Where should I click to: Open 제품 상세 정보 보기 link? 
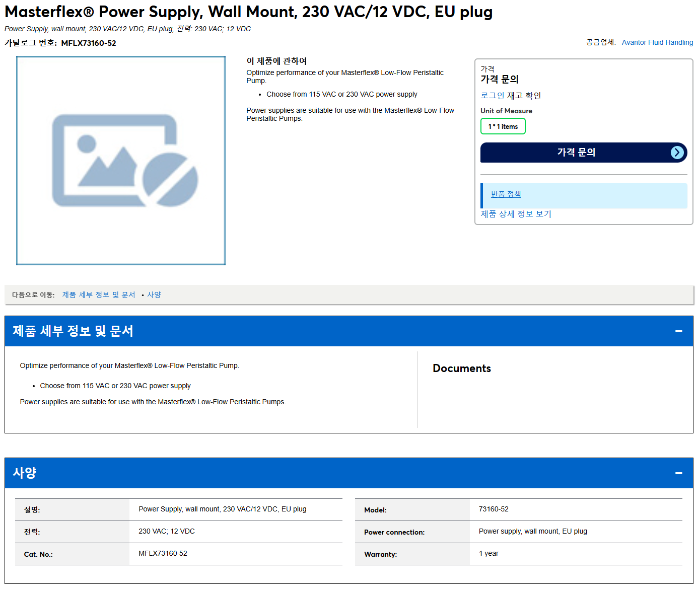(x=516, y=214)
